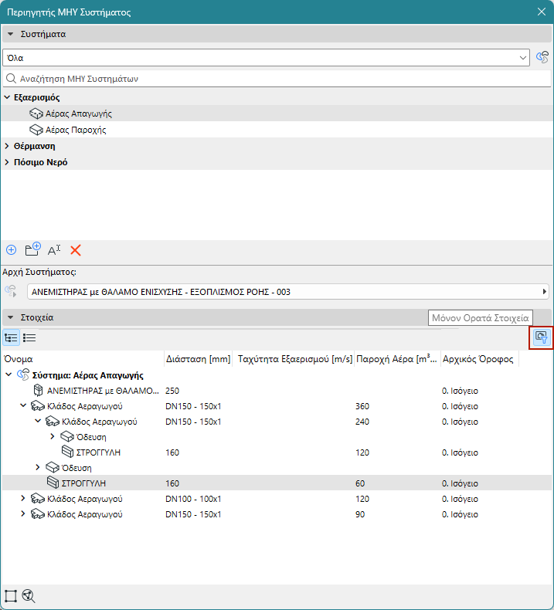Click the new system folder icon
The image size is (554, 610).
point(32,249)
